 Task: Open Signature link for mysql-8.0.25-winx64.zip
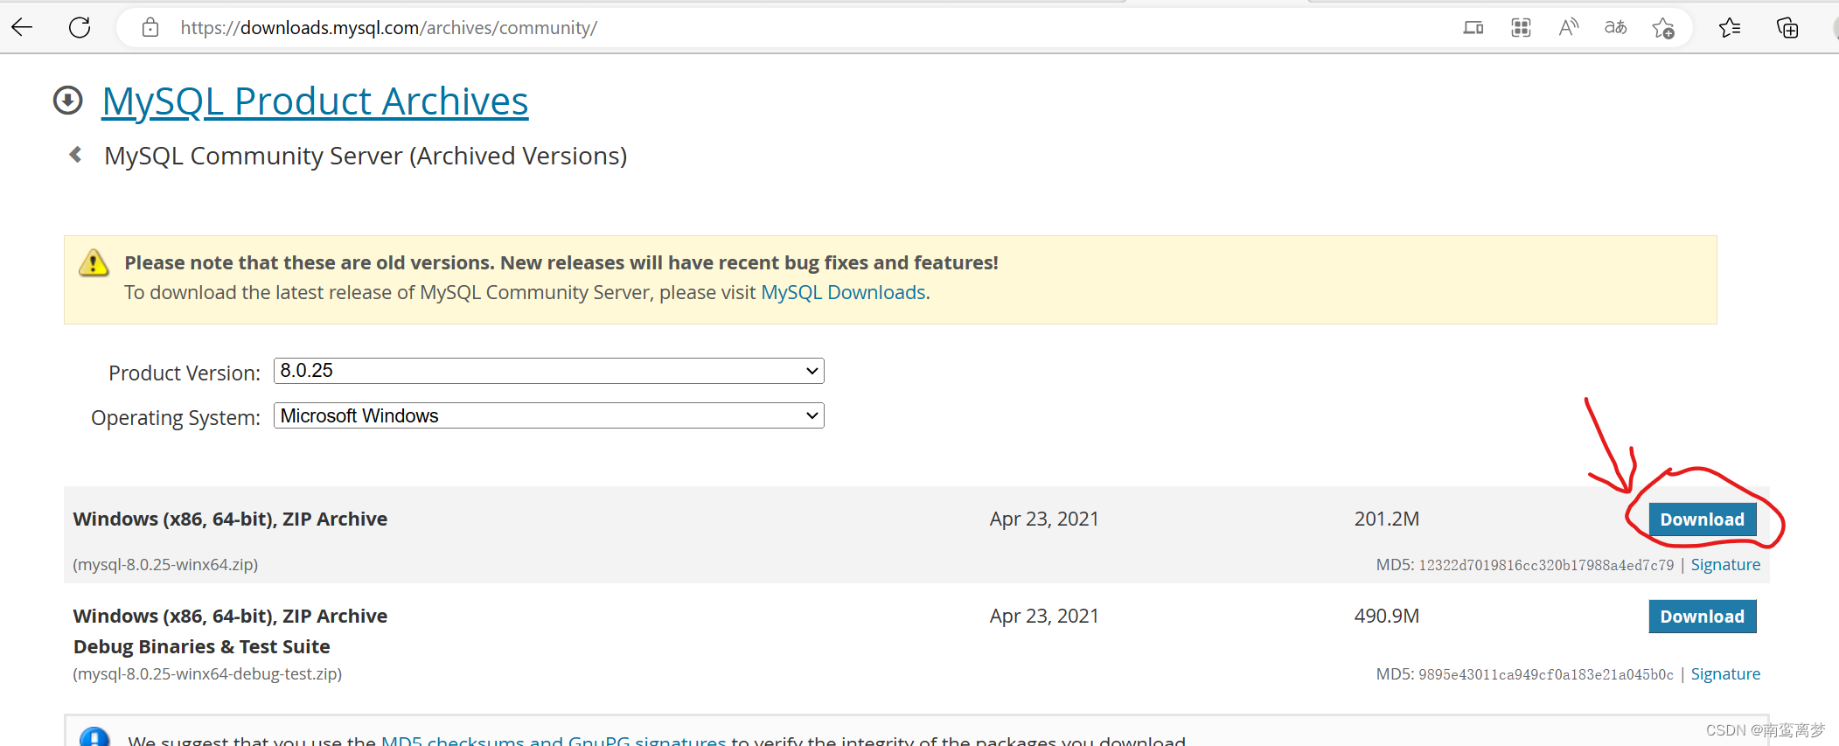point(1725,565)
